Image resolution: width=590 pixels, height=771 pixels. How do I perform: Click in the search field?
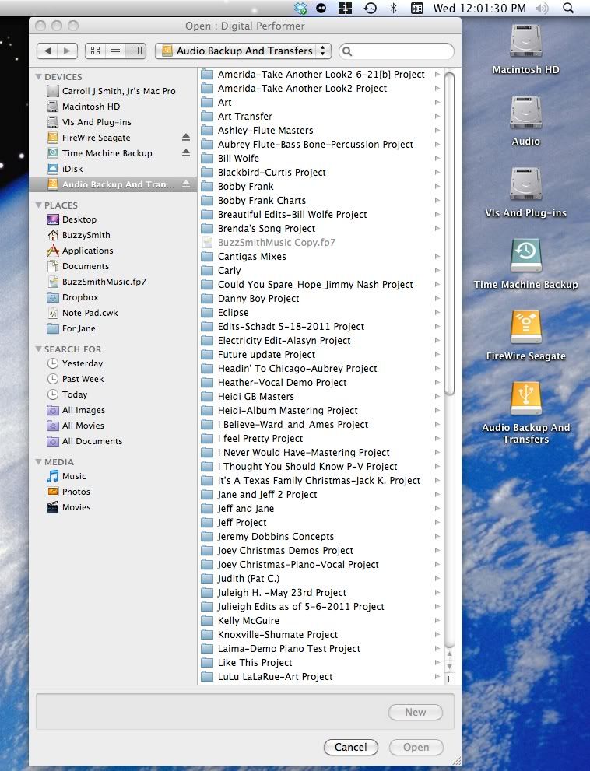[397, 51]
